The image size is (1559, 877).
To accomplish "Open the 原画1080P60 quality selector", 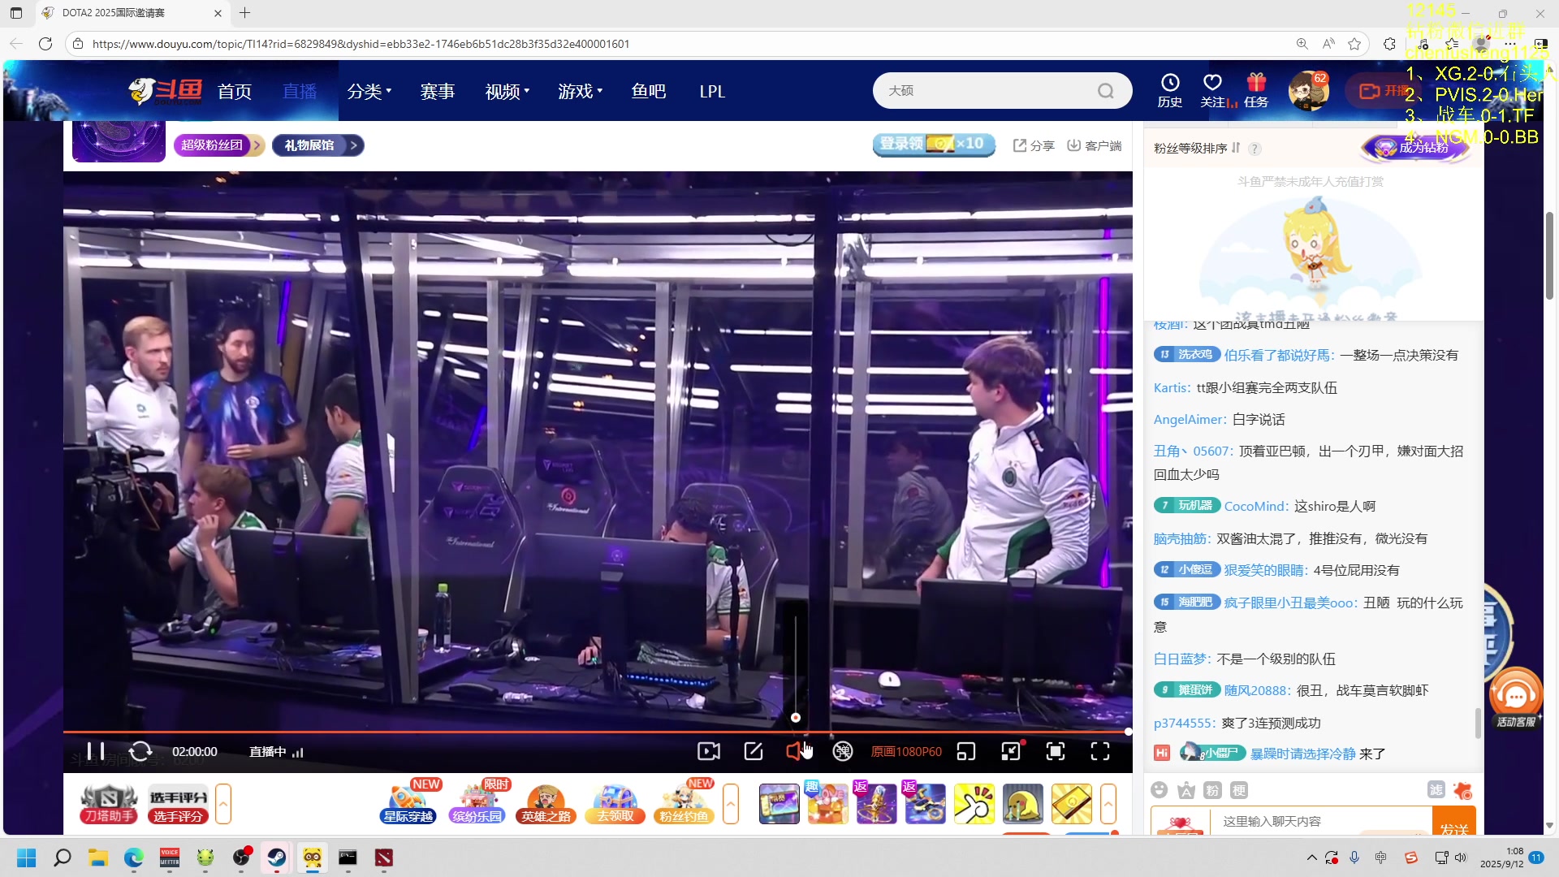I will 906,752.
